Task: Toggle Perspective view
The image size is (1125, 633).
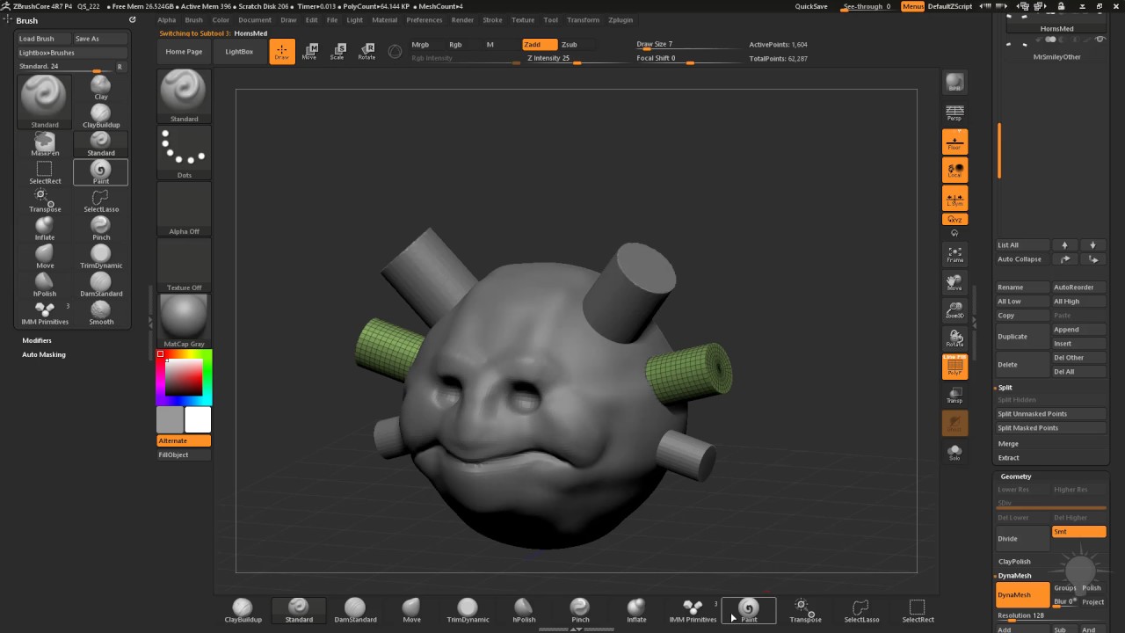Action: [954, 112]
